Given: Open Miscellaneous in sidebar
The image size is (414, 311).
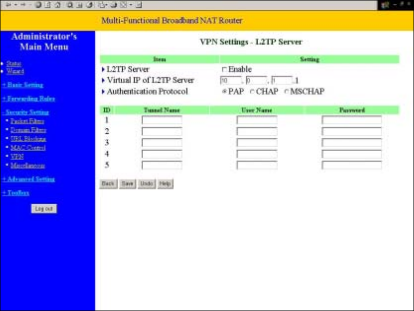Looking at the screenshot, I should tap(28, 165).
